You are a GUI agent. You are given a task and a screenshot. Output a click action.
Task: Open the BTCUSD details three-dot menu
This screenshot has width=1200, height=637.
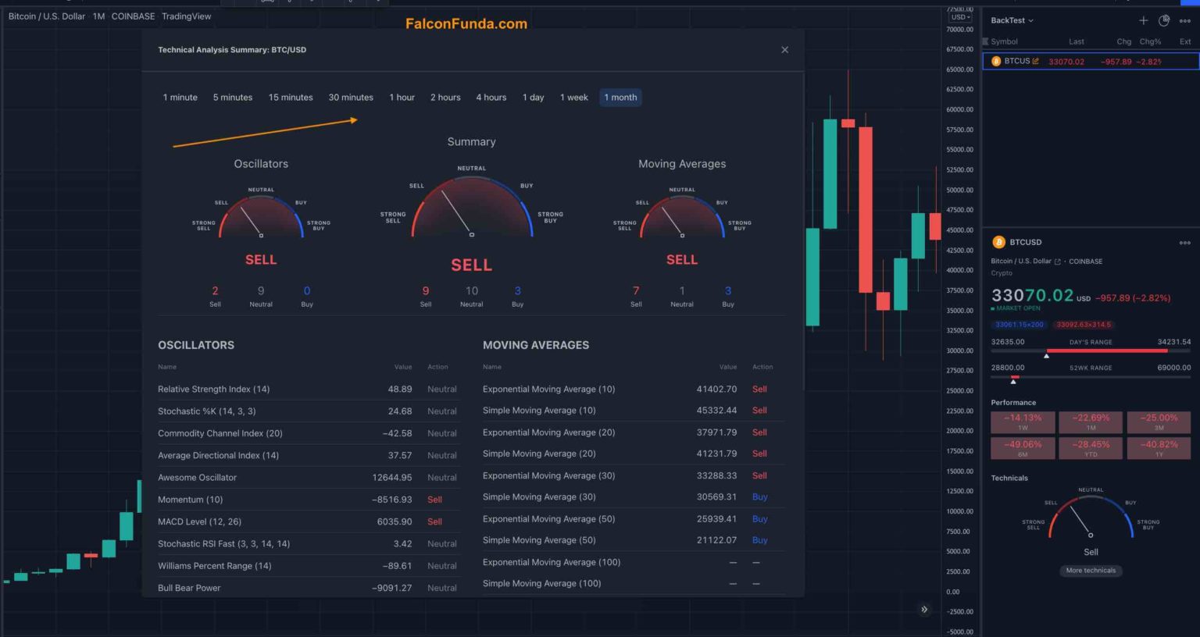[1185, 243]
